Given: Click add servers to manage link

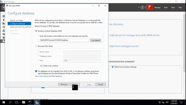Looking at the screenshot, I should click(x=134, y=35).
